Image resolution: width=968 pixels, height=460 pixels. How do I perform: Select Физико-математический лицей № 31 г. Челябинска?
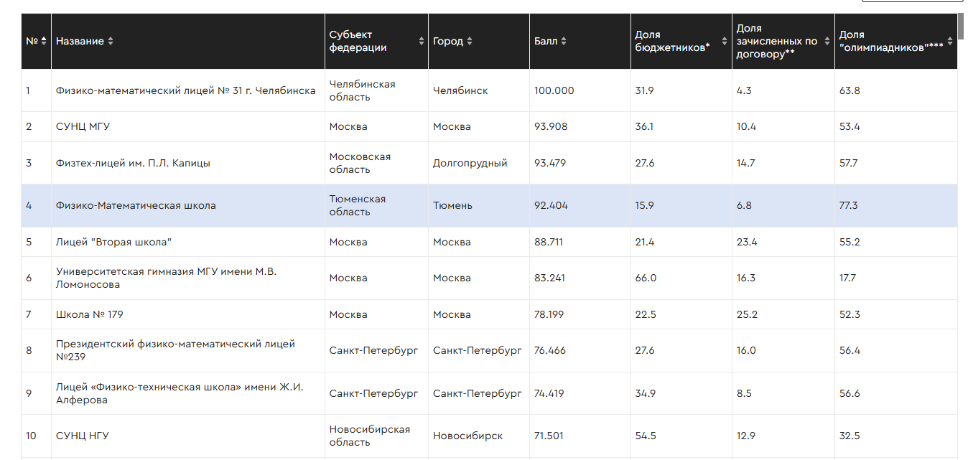coord(186,90)
